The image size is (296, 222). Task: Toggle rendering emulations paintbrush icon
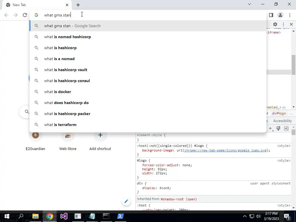click(278, 128)
